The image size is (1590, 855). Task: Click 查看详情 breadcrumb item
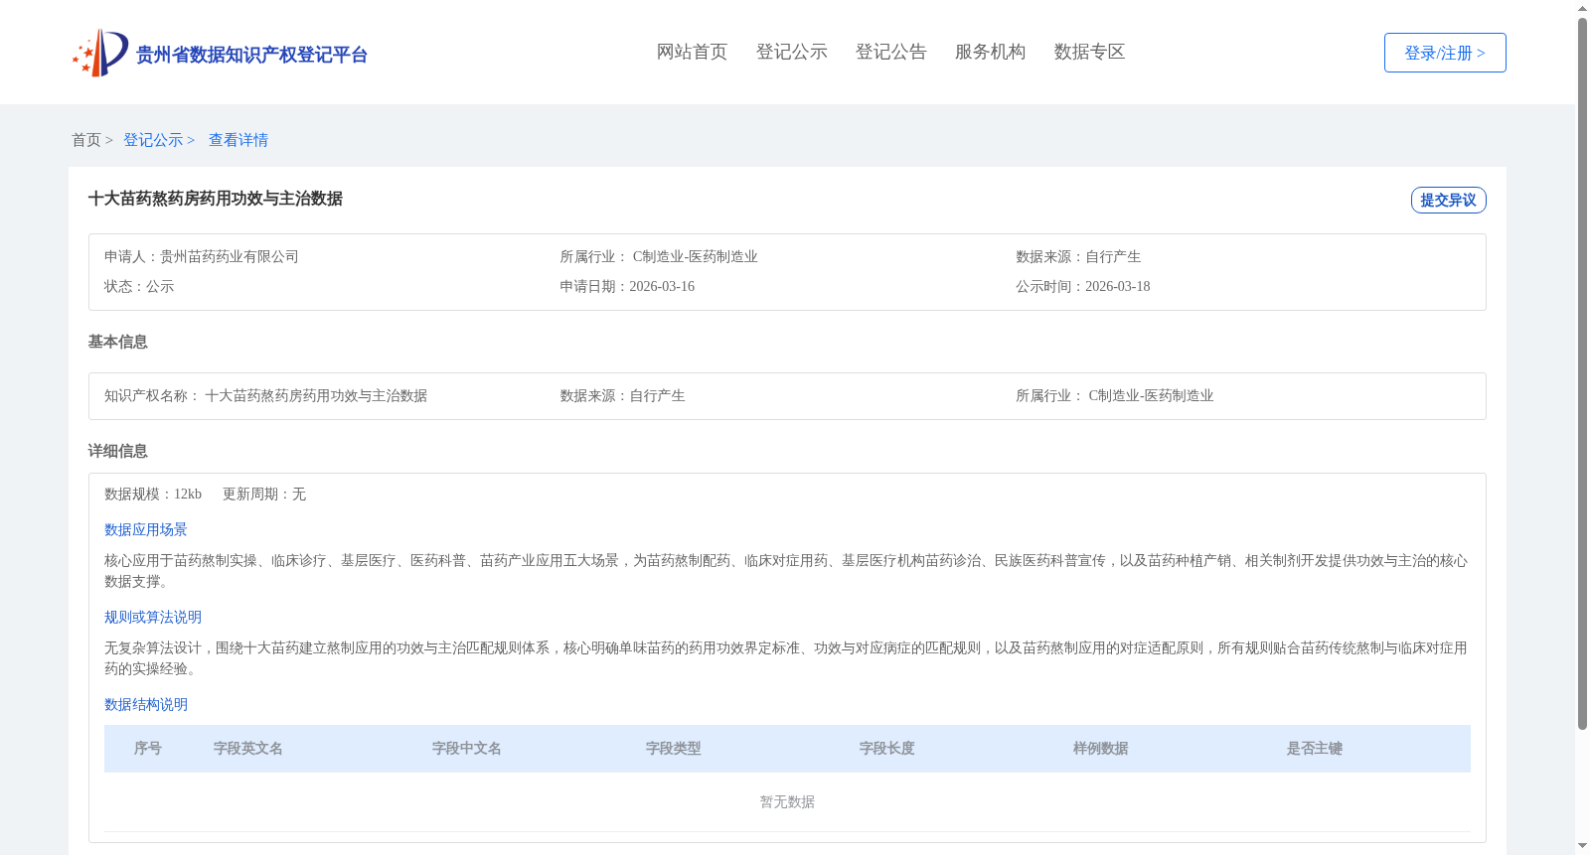coord(238,140)
